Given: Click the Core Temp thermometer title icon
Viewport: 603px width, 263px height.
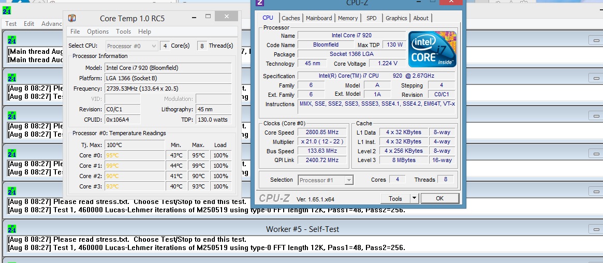Looking at the screenshot, I should [x=72, y=18].
